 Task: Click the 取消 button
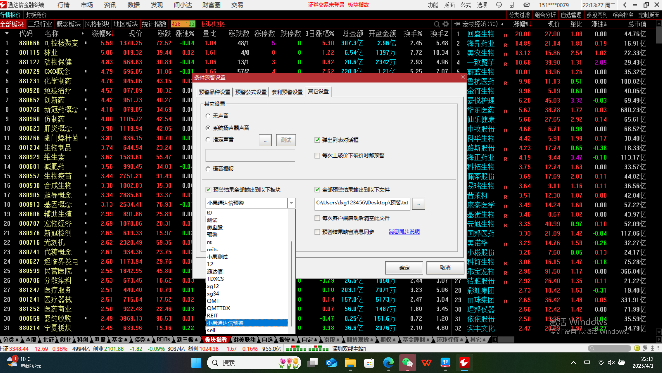[445, 268]
